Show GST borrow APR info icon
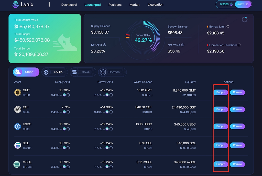Image resolution: width=262 pixels, height=176 pixels. 111,112
